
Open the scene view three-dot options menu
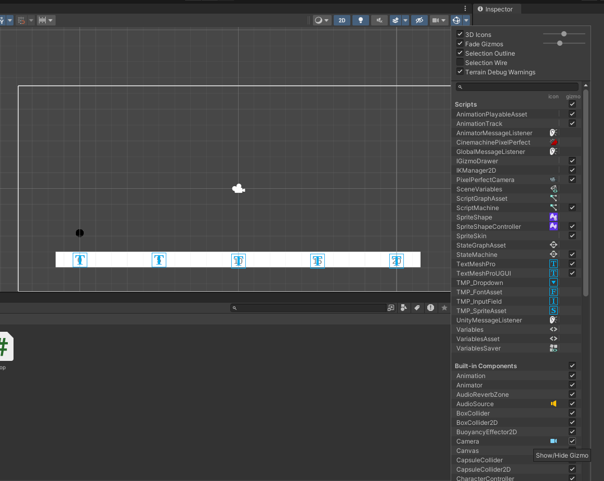click(465, 8)
